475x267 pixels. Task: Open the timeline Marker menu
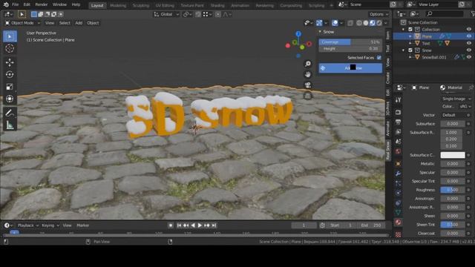coord(82,225)
